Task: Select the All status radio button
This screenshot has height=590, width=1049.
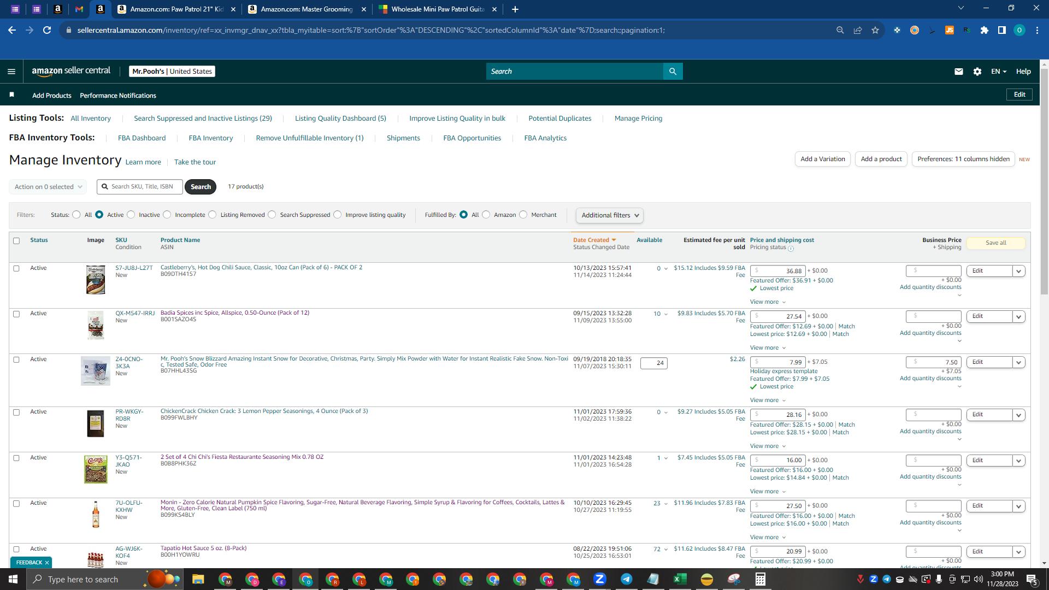Action: tap(76, 215)
